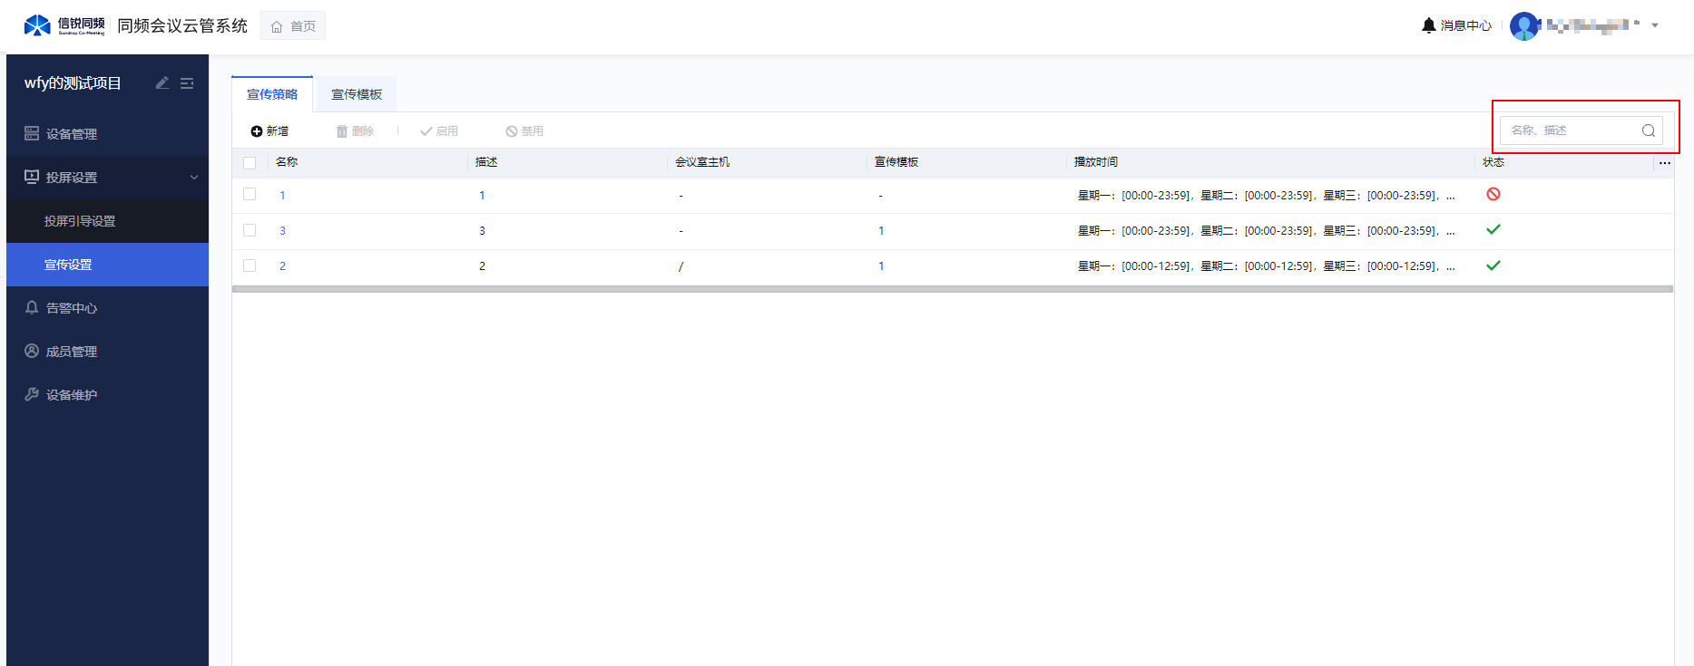Toggle the select-all header checkbox
The width and height of the screenshot is (1694, 666).
[250, 163]
